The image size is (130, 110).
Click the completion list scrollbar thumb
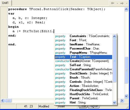(x=114, y=60)
